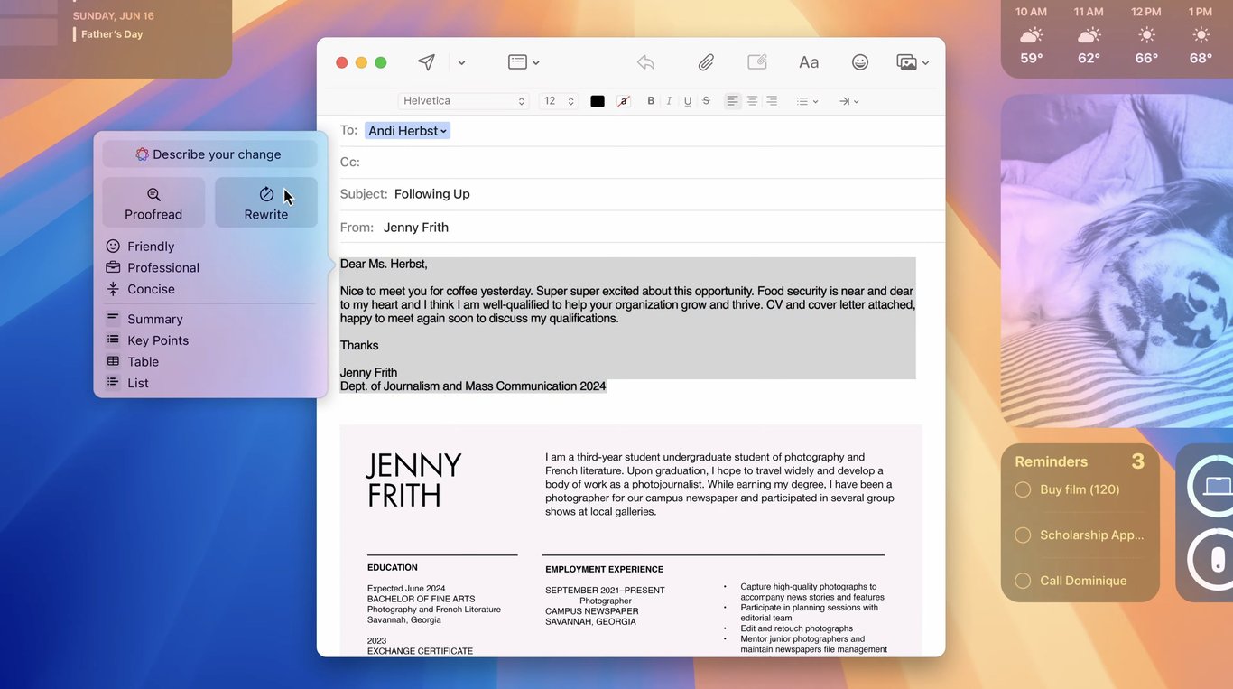The image size is (1233, 689).
Task: Open the emoji picker smiley icon
Action: pos(860,62)
